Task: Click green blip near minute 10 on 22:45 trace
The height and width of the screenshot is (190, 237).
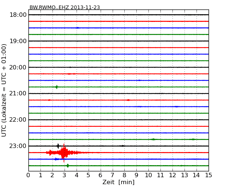Action: (153, 139)
